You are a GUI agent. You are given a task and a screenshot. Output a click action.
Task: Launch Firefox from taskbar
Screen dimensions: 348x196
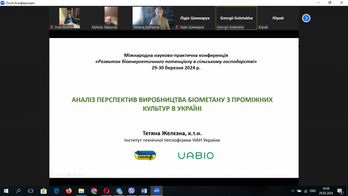69,191
